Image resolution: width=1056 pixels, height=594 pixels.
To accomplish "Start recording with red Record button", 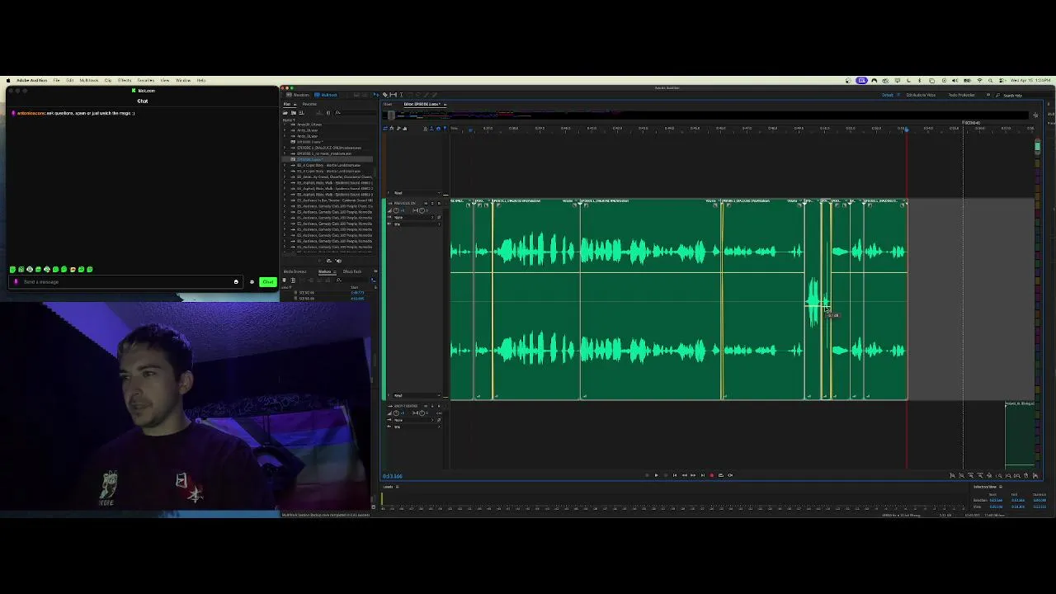I will (x=711, y=475).
